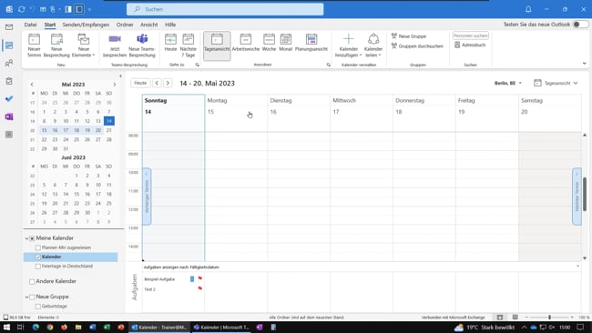592x333 pixels.
Task: Click the Suchen search box
Action: click(x=225, y=9)
